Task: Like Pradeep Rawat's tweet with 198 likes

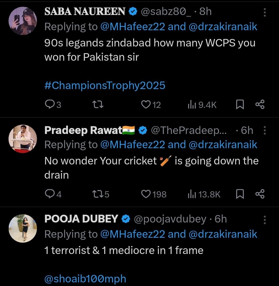Action: pyautogui.click(x=146, y=194)
